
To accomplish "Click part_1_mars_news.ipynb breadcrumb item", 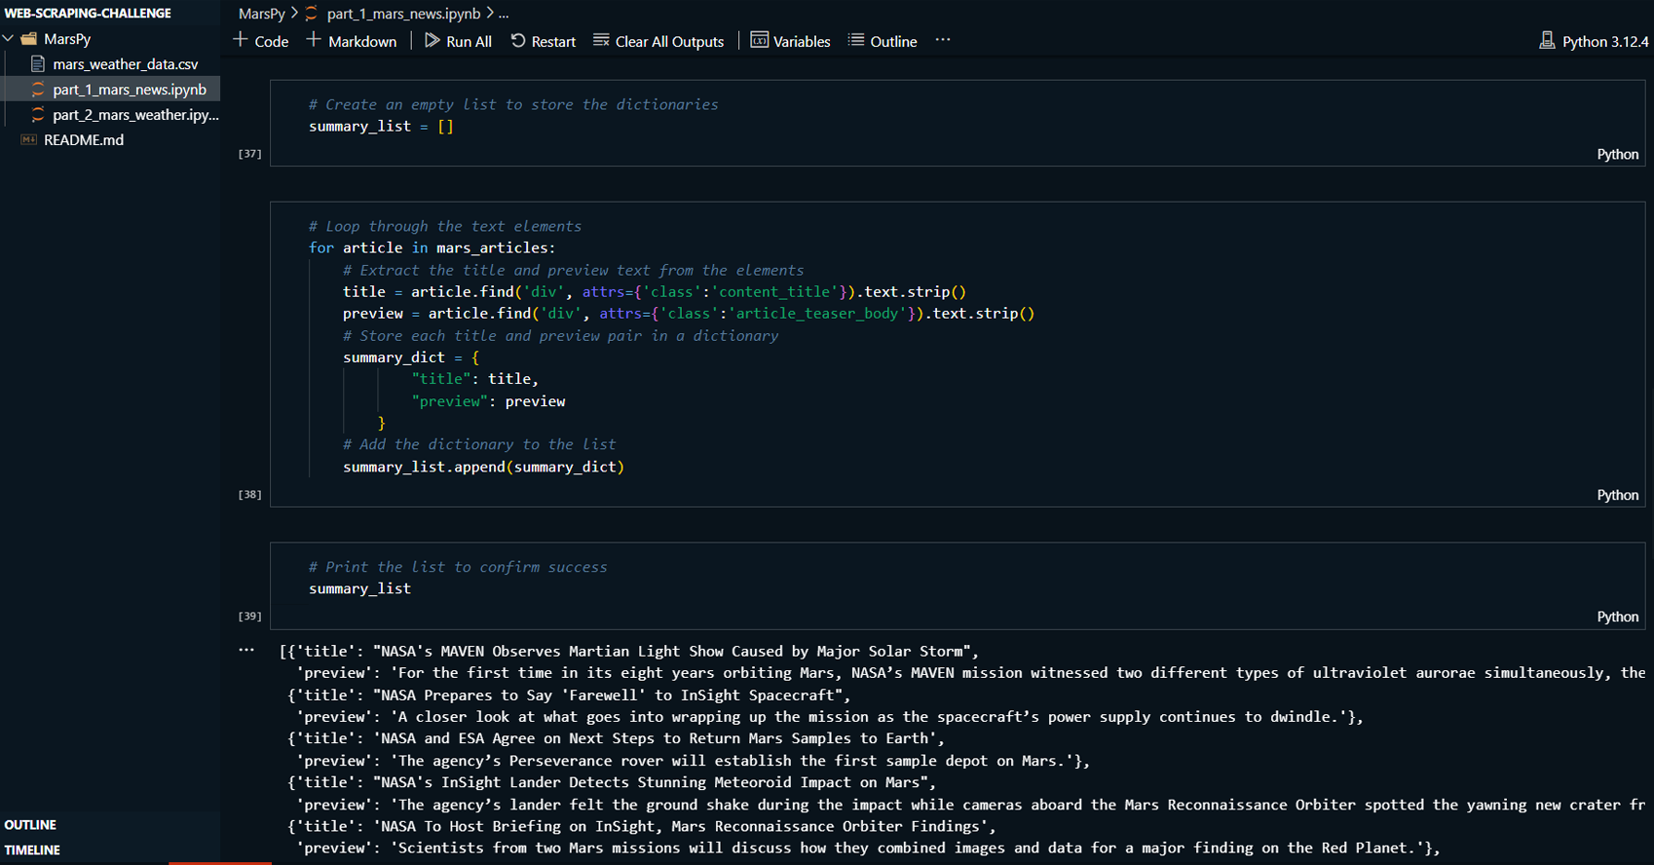I will pyautogui.click(x=403, y=14).
